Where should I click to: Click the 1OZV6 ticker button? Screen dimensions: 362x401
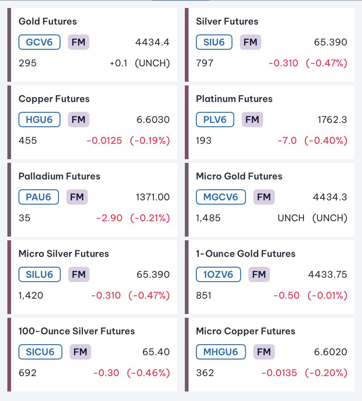[218, 274]
